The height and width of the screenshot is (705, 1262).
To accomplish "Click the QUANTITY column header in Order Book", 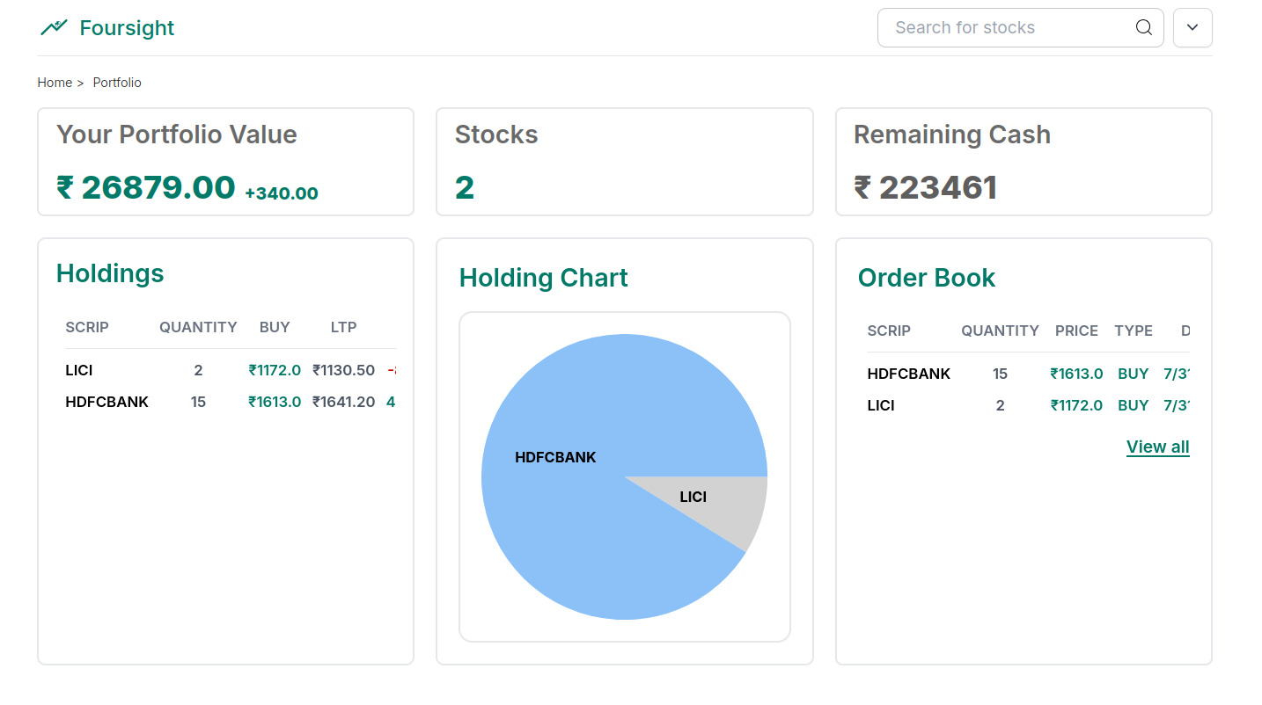I will (1000, 331).
